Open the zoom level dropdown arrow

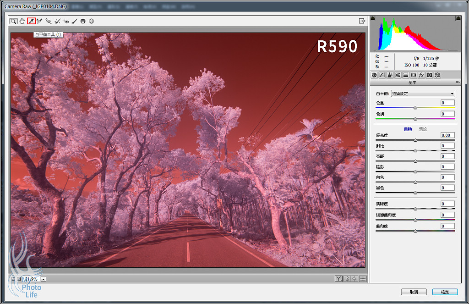pyautogui.click(x=44, y=279)
